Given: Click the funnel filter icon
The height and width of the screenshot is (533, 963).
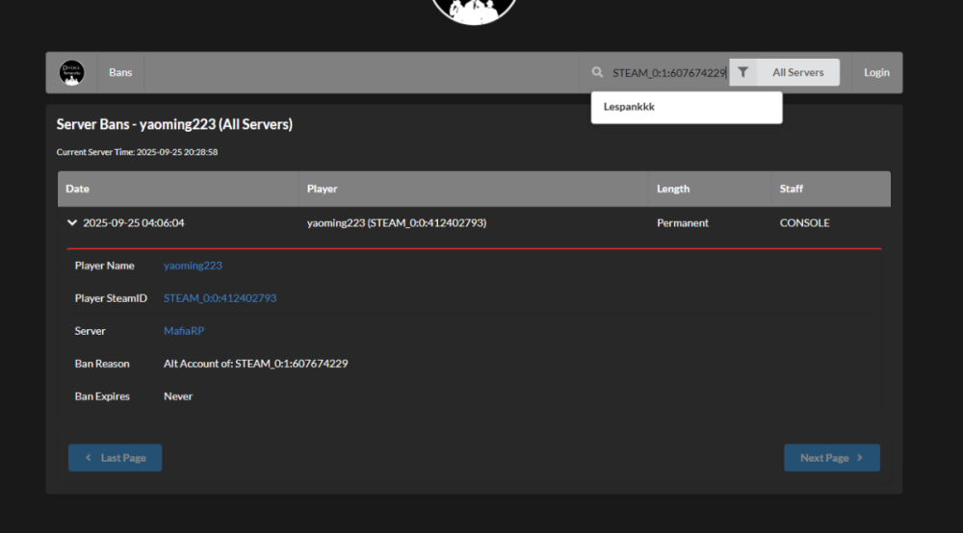Looking at the screenshot, I should (x=742, y=73).
